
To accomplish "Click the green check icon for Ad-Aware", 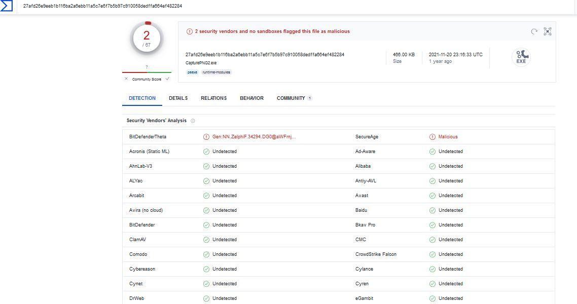I will (432, 151).
